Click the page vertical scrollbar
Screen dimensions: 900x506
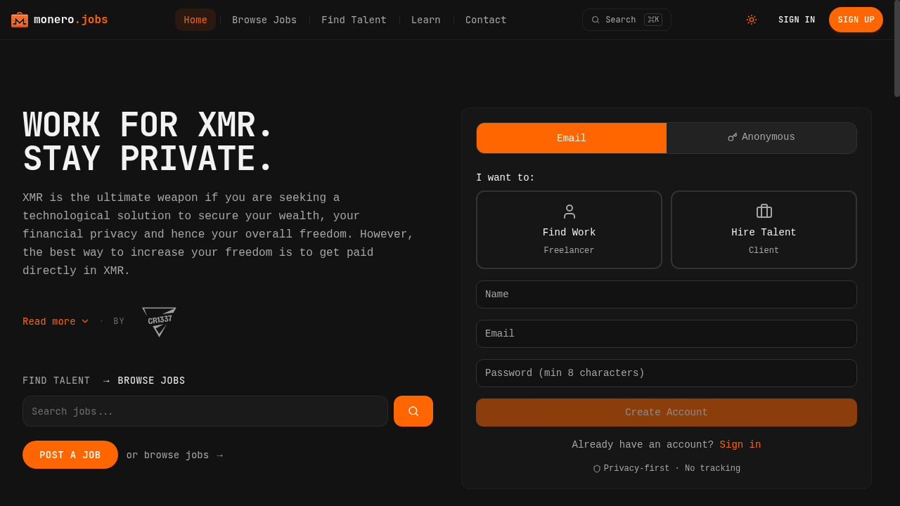[x=897, y=48]
